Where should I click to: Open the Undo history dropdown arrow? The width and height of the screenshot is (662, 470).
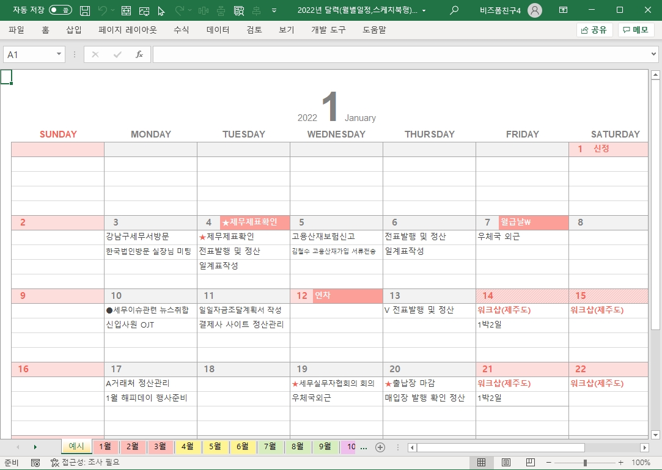coord(112,10)
